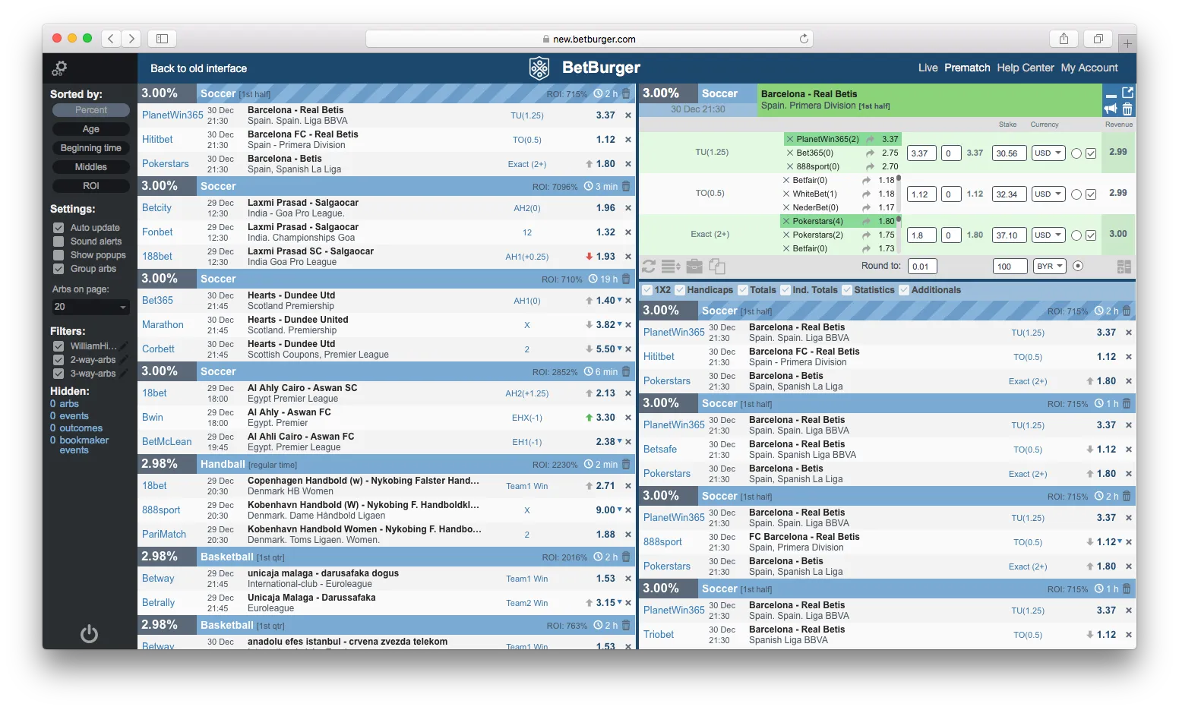Open the calculator grid icon near Revenue
The height and width of the screenshot is (710, 1179).
point(1124,267)
